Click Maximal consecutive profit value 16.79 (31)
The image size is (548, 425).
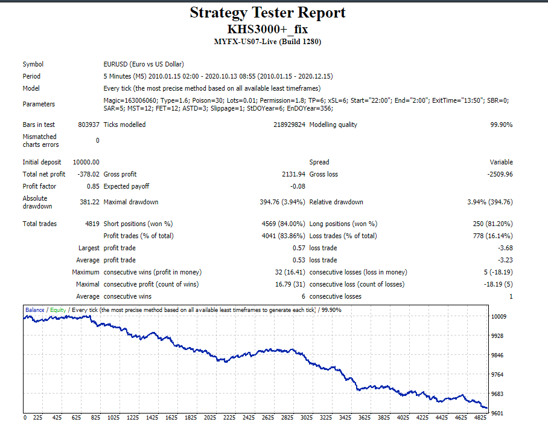tap(290, 284)
